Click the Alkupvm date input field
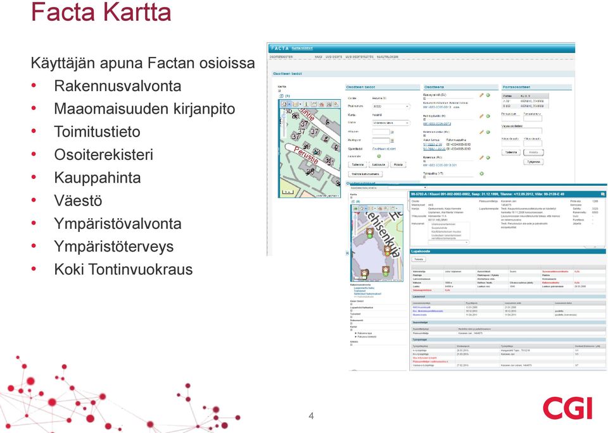The width and height of the screenshot is (608, 433). click(x=381, y=132)
